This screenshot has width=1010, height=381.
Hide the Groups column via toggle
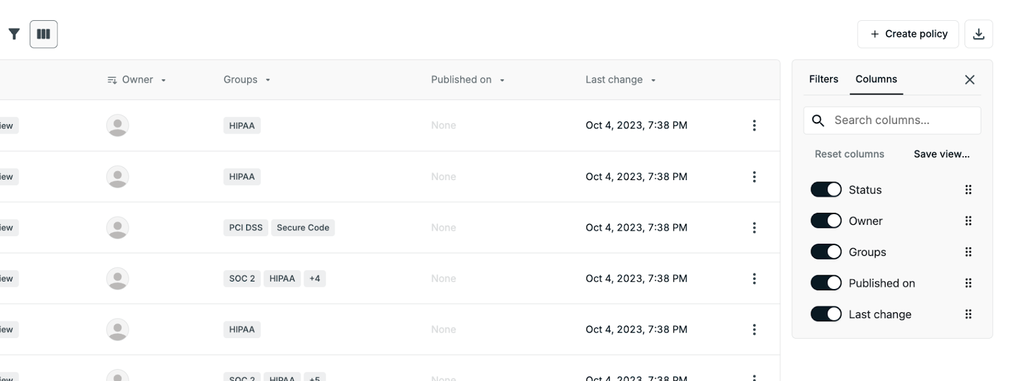[826, 252]
